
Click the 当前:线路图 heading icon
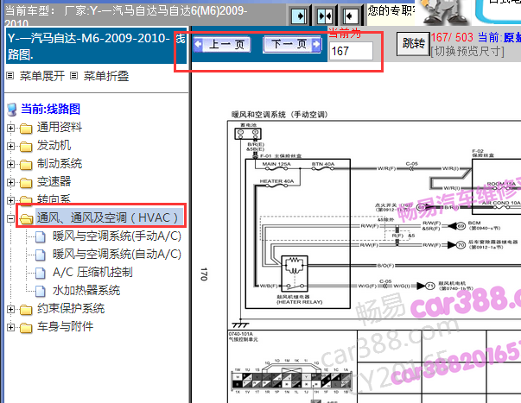[12, 110]
